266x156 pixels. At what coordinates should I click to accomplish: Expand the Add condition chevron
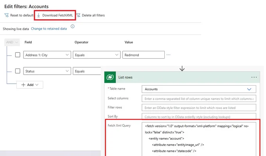(x=37, y=85)
